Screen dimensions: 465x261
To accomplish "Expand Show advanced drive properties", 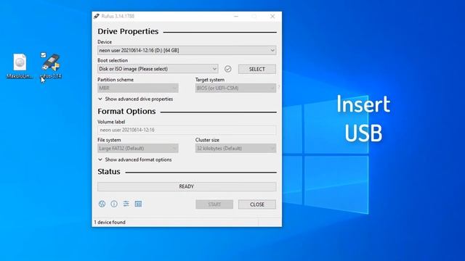I will pos(136,99).
